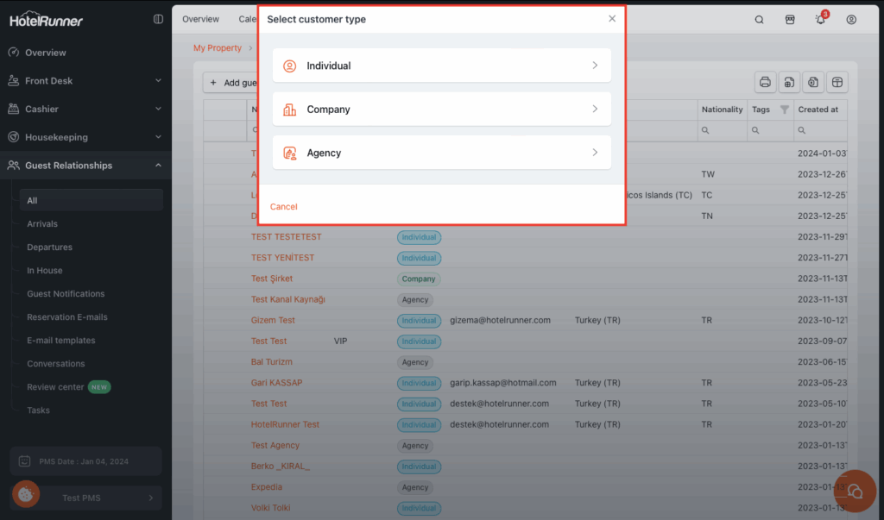Choose Company customer type

click(441, 110)
